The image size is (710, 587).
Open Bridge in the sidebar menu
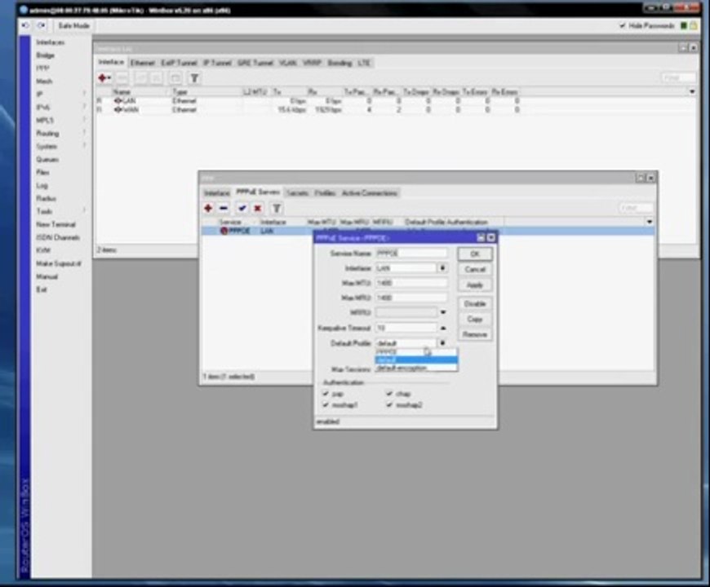click(45, 55)
